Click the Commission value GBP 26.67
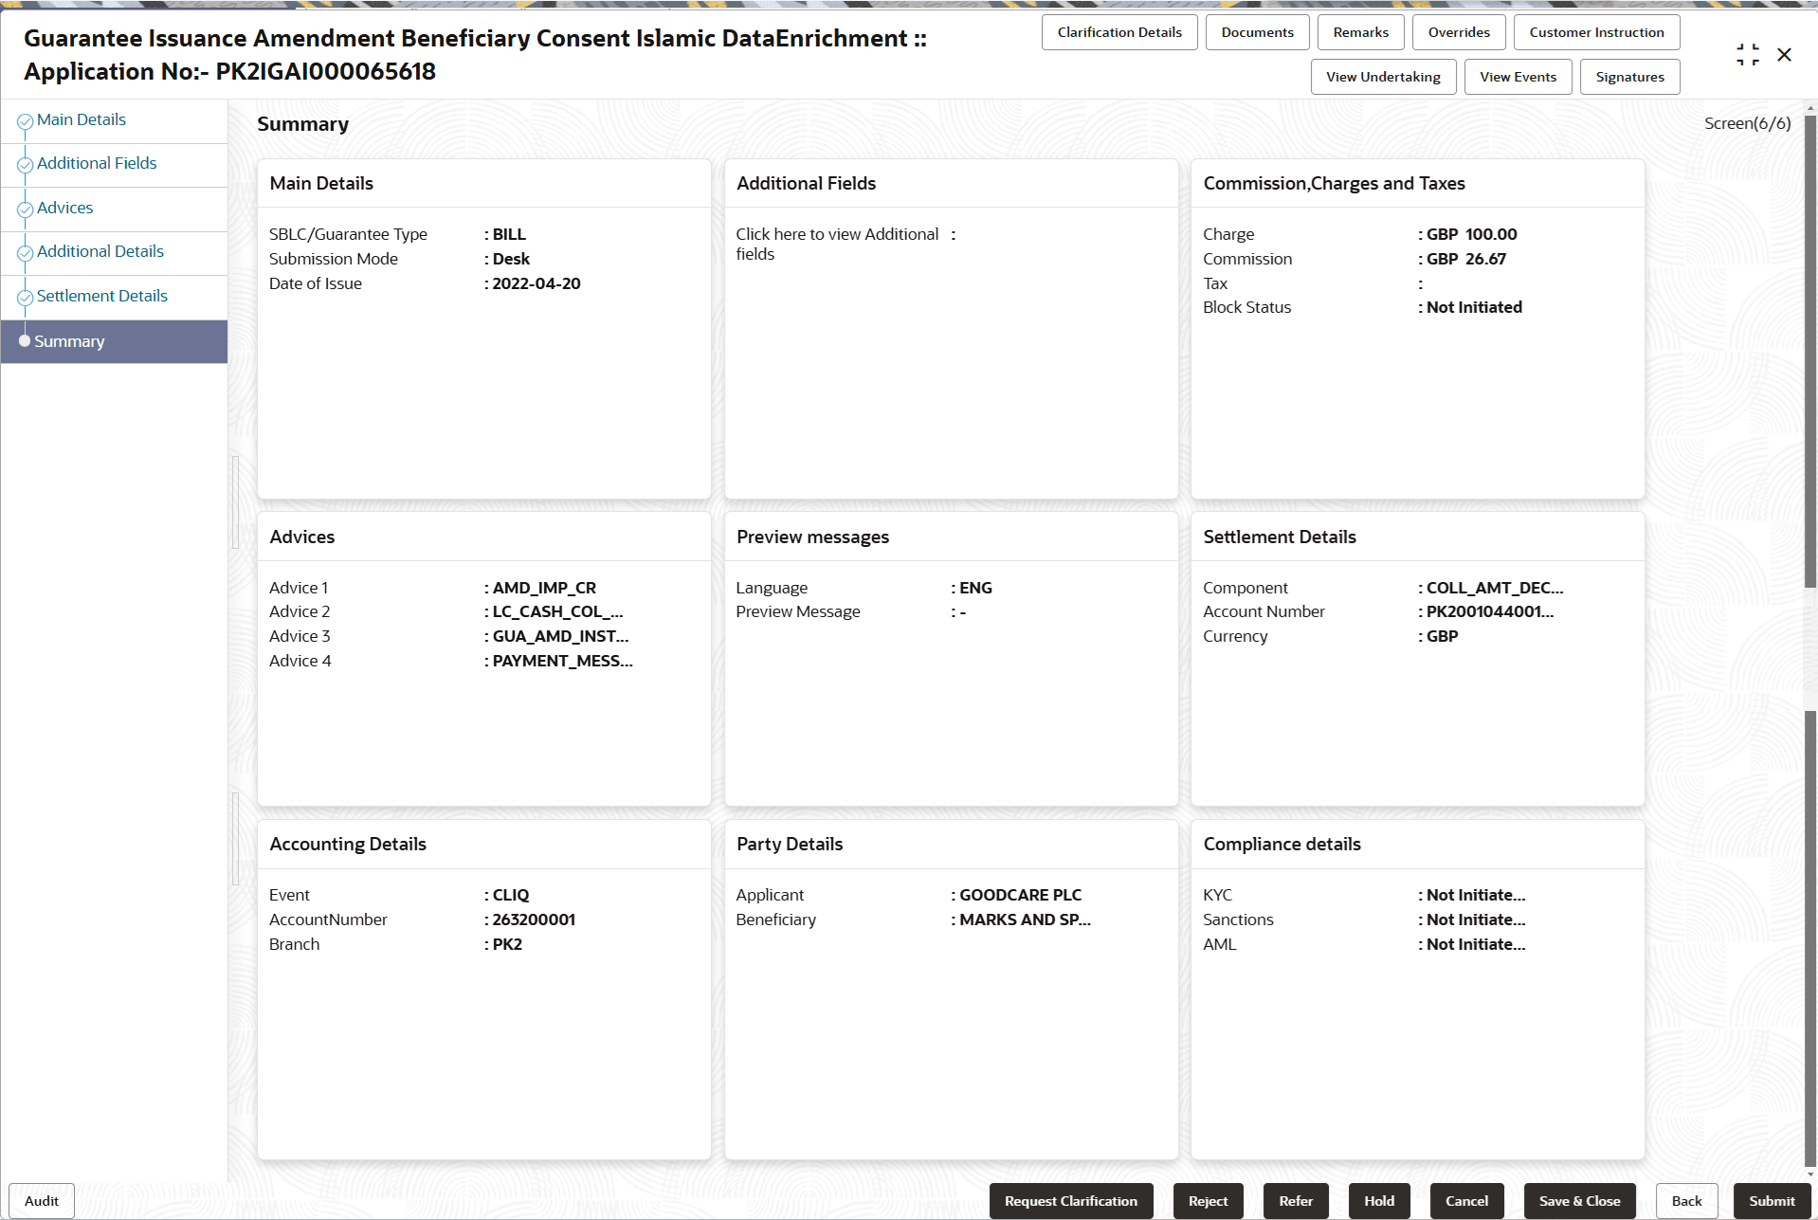1818x1220 pixels. (1465, 259)
